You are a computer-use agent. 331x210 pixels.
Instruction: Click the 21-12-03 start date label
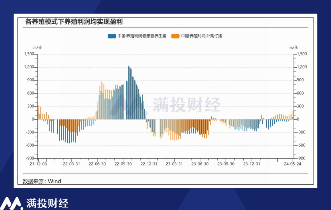coord(38,164)
